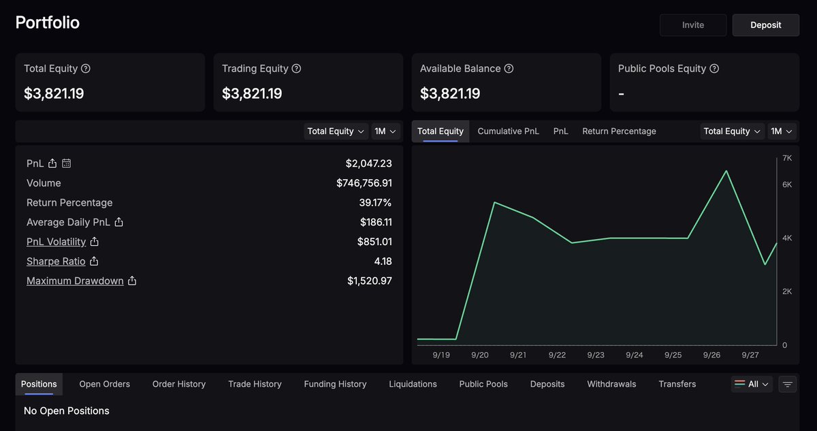Screen dimensions: 817x431
Task: Click the share icon beside Maximum Drawdown
Action: click(132, 281)
